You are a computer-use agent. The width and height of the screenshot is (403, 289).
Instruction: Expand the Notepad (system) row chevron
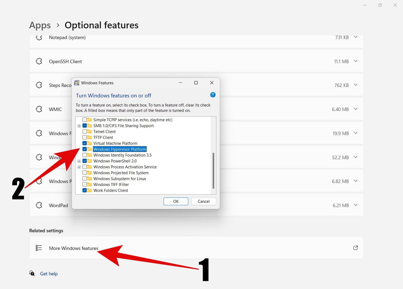356,37
